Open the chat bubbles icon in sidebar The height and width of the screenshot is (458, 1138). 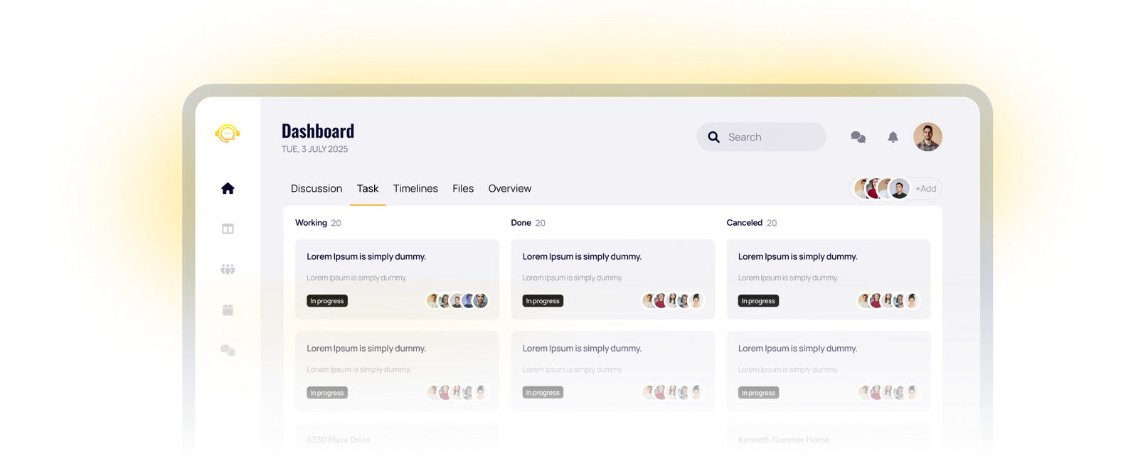(x=228, y=350)
